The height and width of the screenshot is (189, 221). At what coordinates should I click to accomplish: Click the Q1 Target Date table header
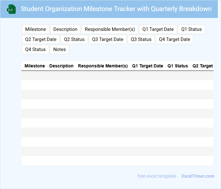147,66
